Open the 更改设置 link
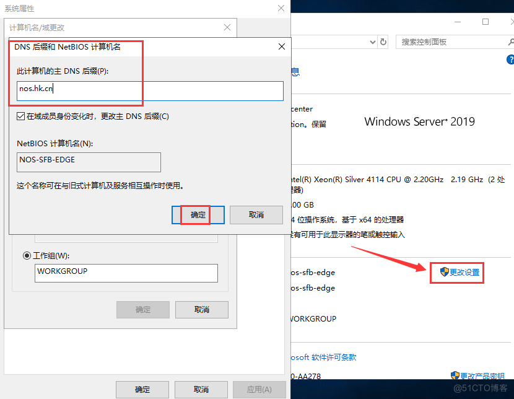The width and height of the screenshot is (514, 399). (464, 272)
